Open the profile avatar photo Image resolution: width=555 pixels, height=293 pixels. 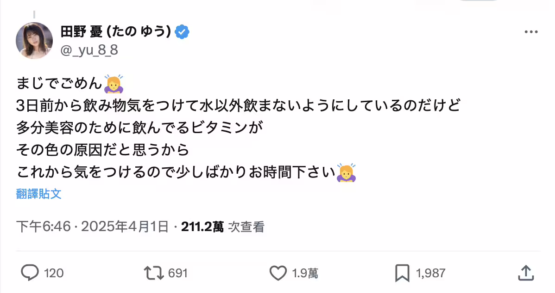pos(34,40)
